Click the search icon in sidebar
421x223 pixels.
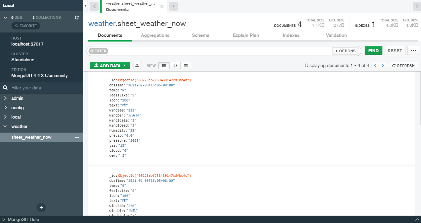tap(5, 88)
